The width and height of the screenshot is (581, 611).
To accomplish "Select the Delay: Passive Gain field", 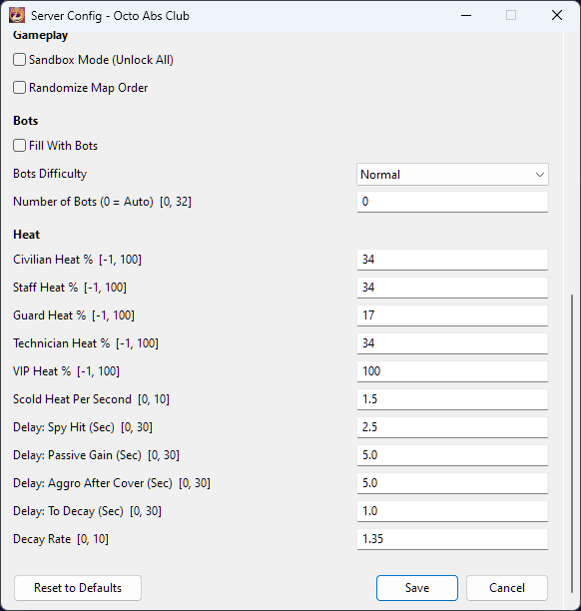I will pos(452,455).
